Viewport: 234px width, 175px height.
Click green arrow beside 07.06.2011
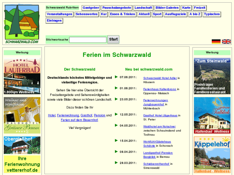coord(116,77)
